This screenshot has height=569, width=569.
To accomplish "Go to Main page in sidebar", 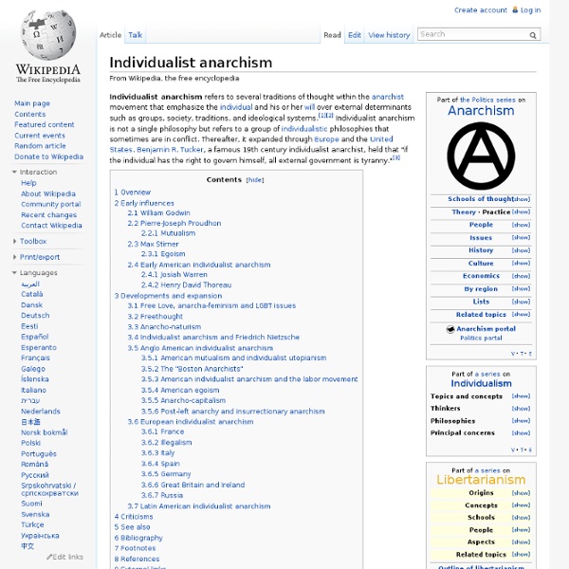I will pos(32,103).
